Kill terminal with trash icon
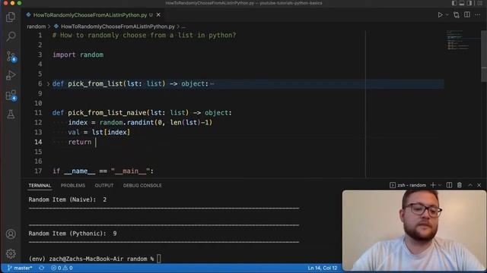The image size is (487, 273). point(460,185)
